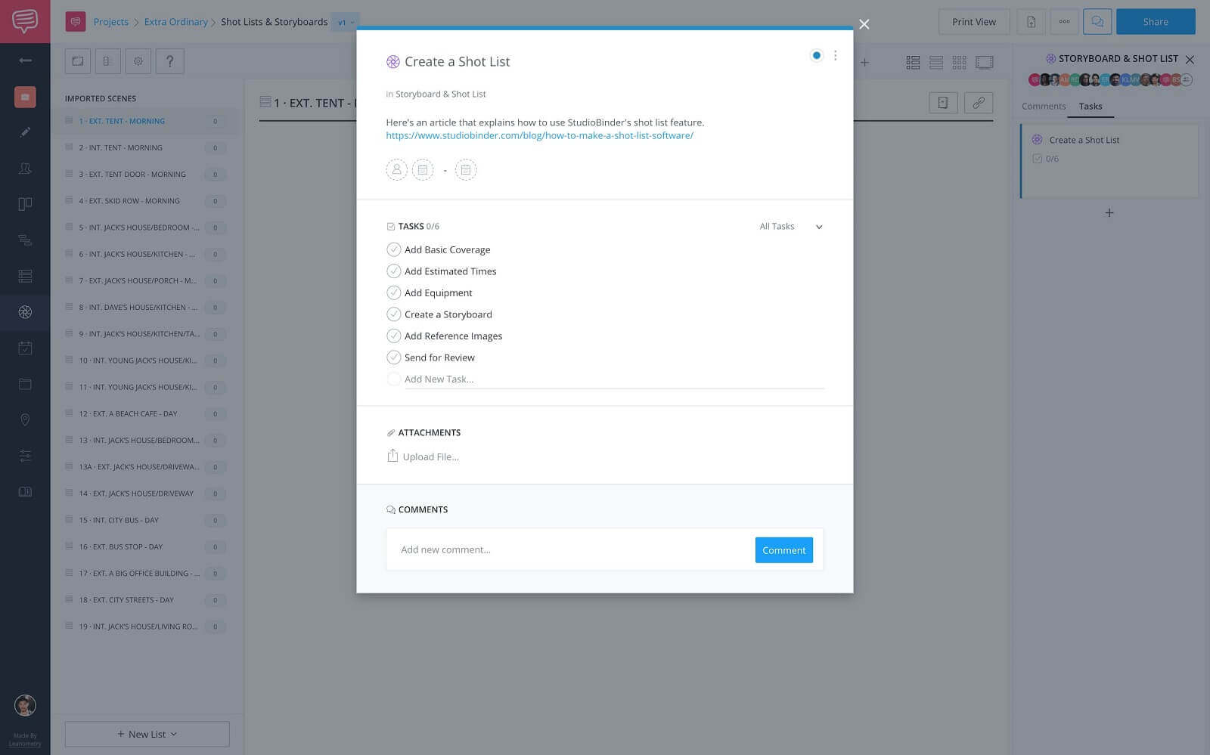Open the sliders settings icon in sidebar
Screen dimensions: 1210x755
25,456
